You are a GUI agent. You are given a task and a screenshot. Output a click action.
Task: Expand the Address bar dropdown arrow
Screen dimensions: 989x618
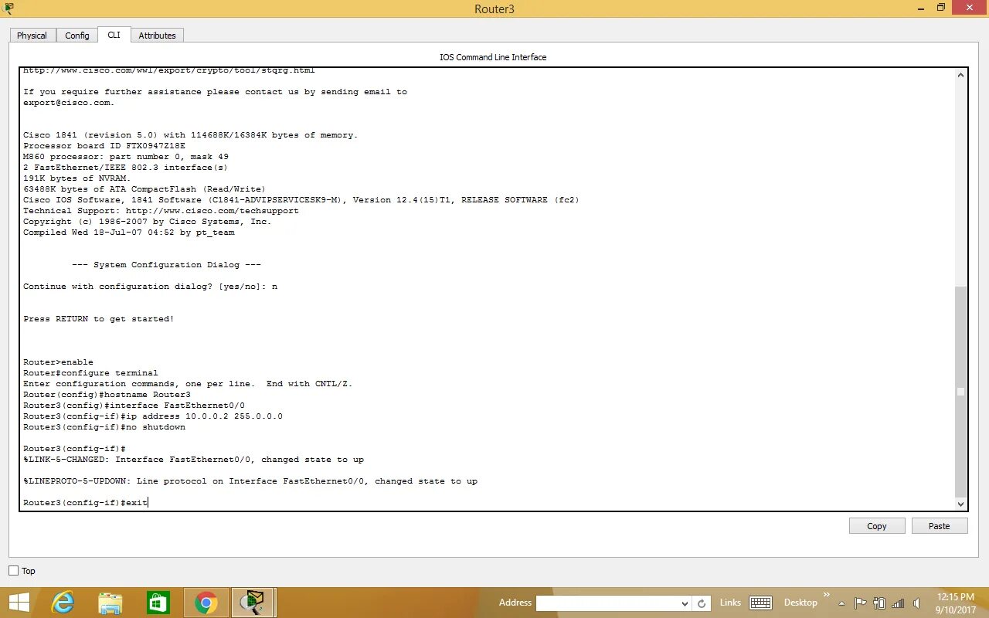tap(685, 603)
